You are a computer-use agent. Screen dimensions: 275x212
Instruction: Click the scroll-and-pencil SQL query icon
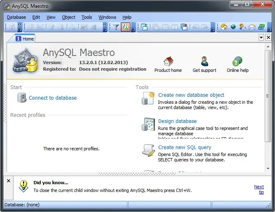(148, 150)
